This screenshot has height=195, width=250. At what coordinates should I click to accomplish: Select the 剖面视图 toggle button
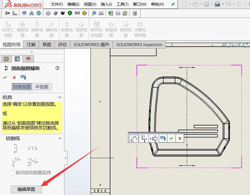pos(22,87)
